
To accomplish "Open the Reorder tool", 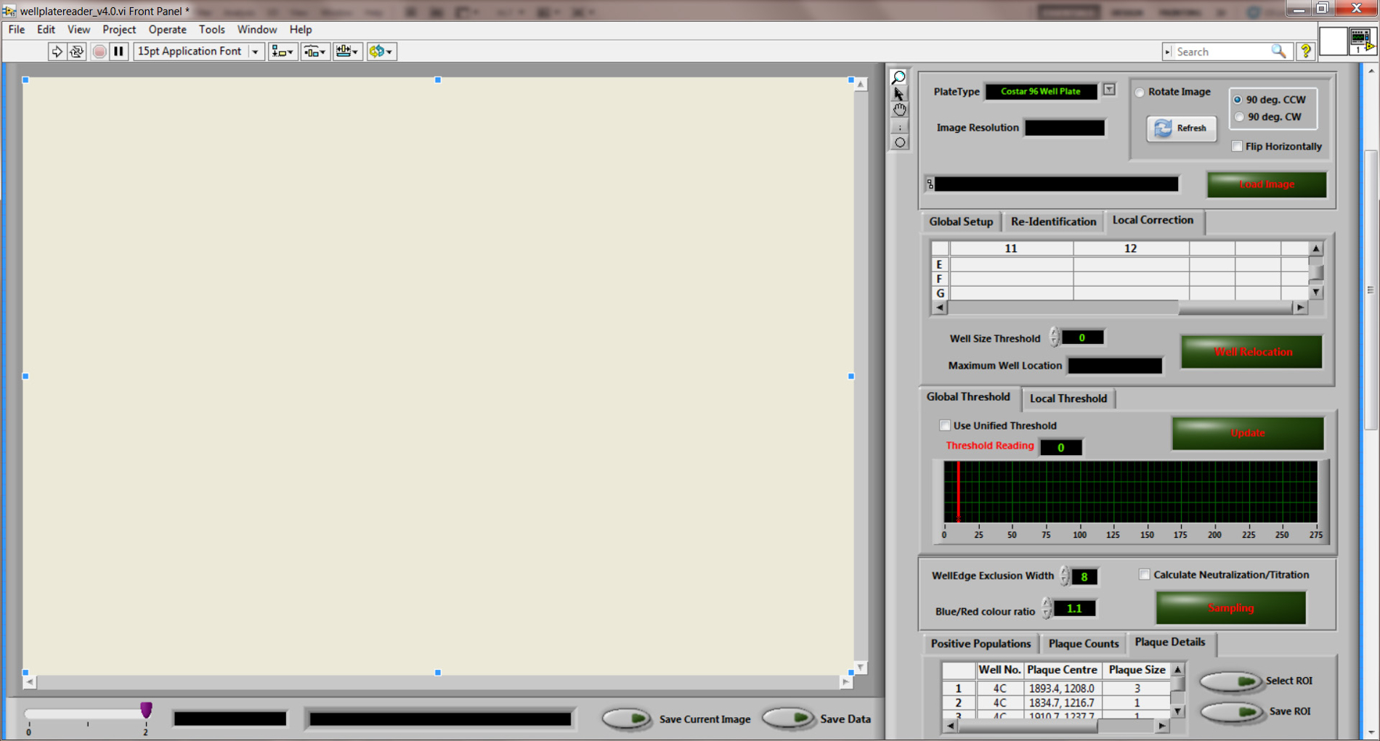I will (x=381, y=52).
